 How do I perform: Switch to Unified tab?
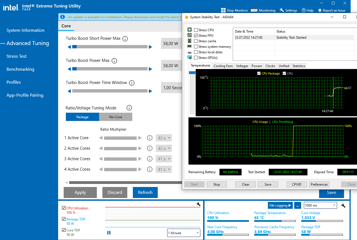pyautogui.click(x=284, y=66)
